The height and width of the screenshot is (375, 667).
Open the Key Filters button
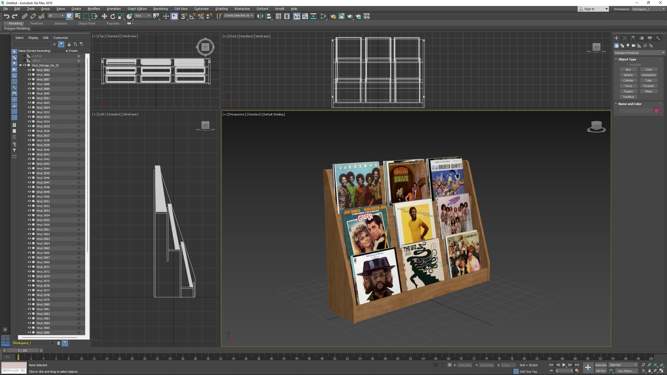626,371
